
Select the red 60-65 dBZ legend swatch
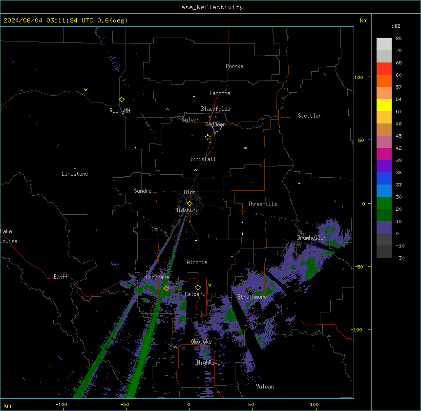click(384, 69)
